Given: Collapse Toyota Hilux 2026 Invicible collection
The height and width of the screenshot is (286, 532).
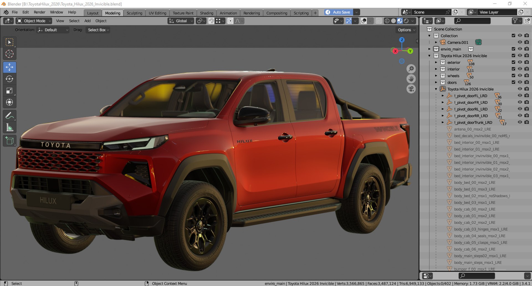Looking at the screenshot, I should [x=429, y=56].
